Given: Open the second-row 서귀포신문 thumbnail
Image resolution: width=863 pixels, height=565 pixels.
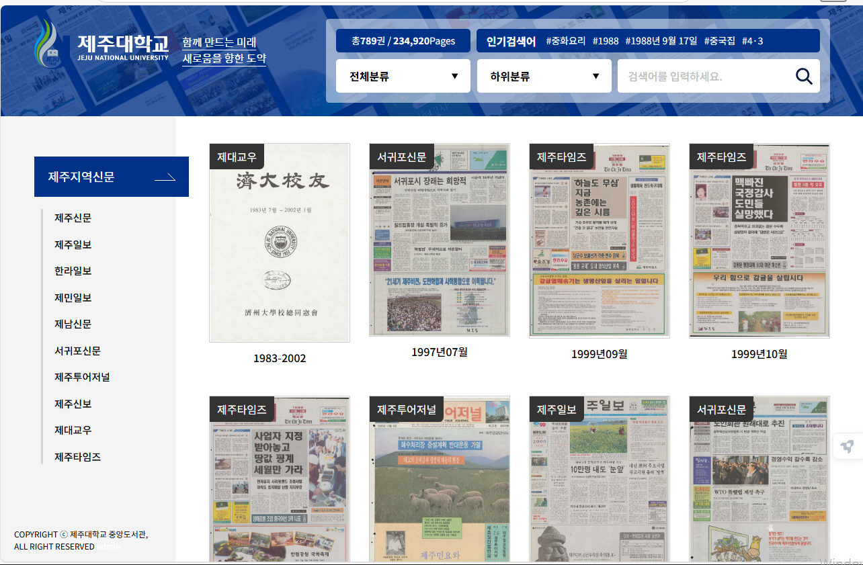Looking at the screenshot, I should 759,478.
